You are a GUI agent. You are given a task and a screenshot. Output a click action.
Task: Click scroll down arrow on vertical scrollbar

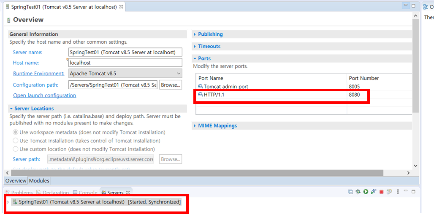415,166
